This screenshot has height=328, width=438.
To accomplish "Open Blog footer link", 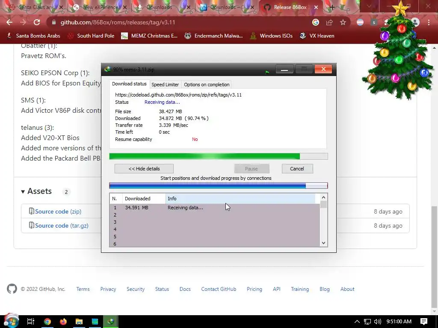I will [325, 289].
